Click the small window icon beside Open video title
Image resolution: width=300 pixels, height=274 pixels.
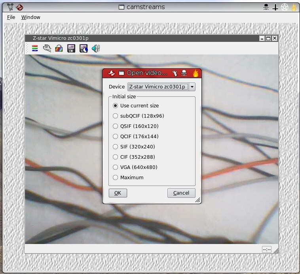point(121,73)
